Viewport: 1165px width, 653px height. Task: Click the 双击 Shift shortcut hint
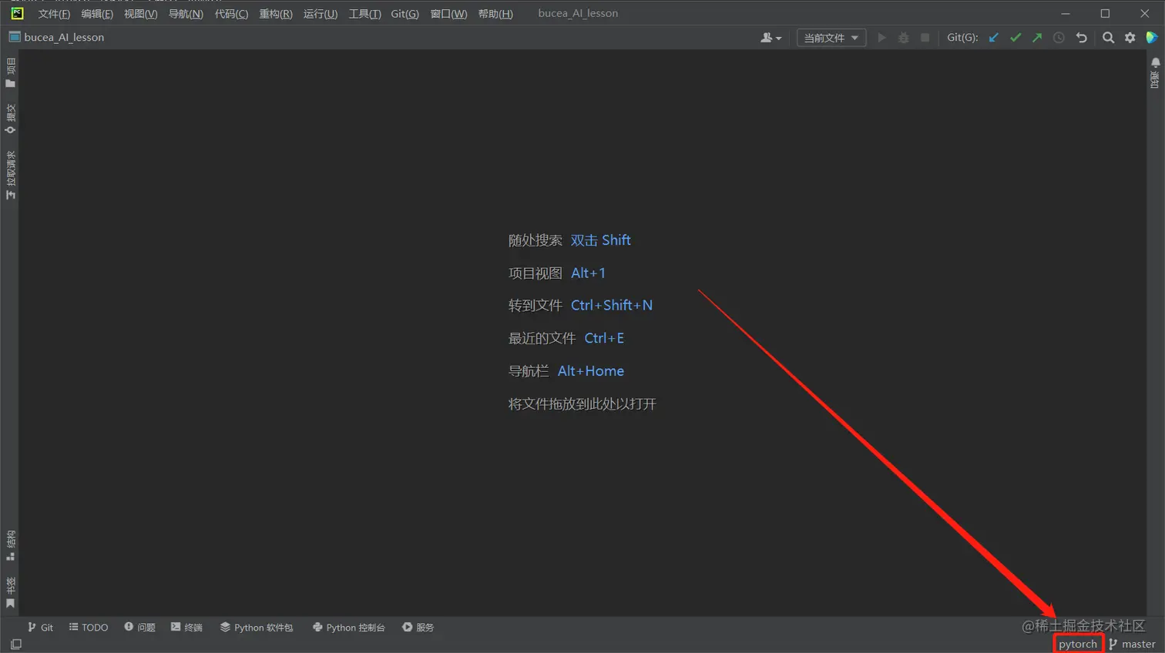(601, 240)
